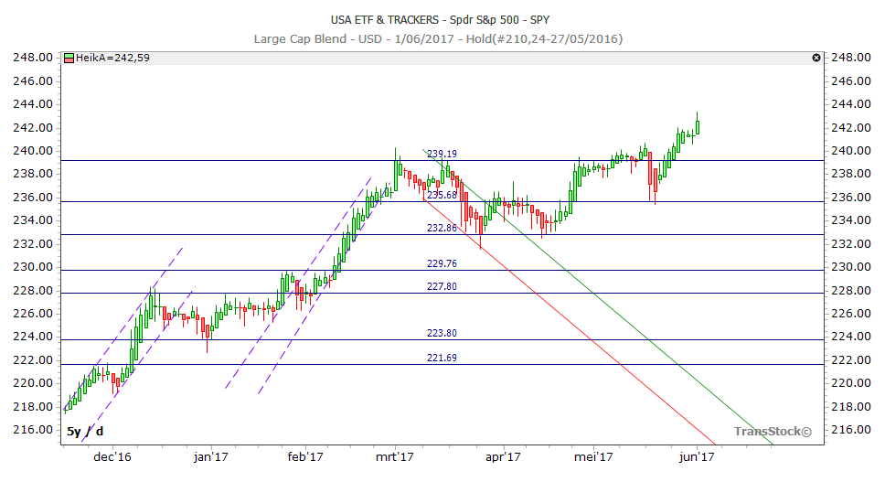Click the apr'17 date axis label
The width and height of the screenshot is (885, 482).
[503, 456]
